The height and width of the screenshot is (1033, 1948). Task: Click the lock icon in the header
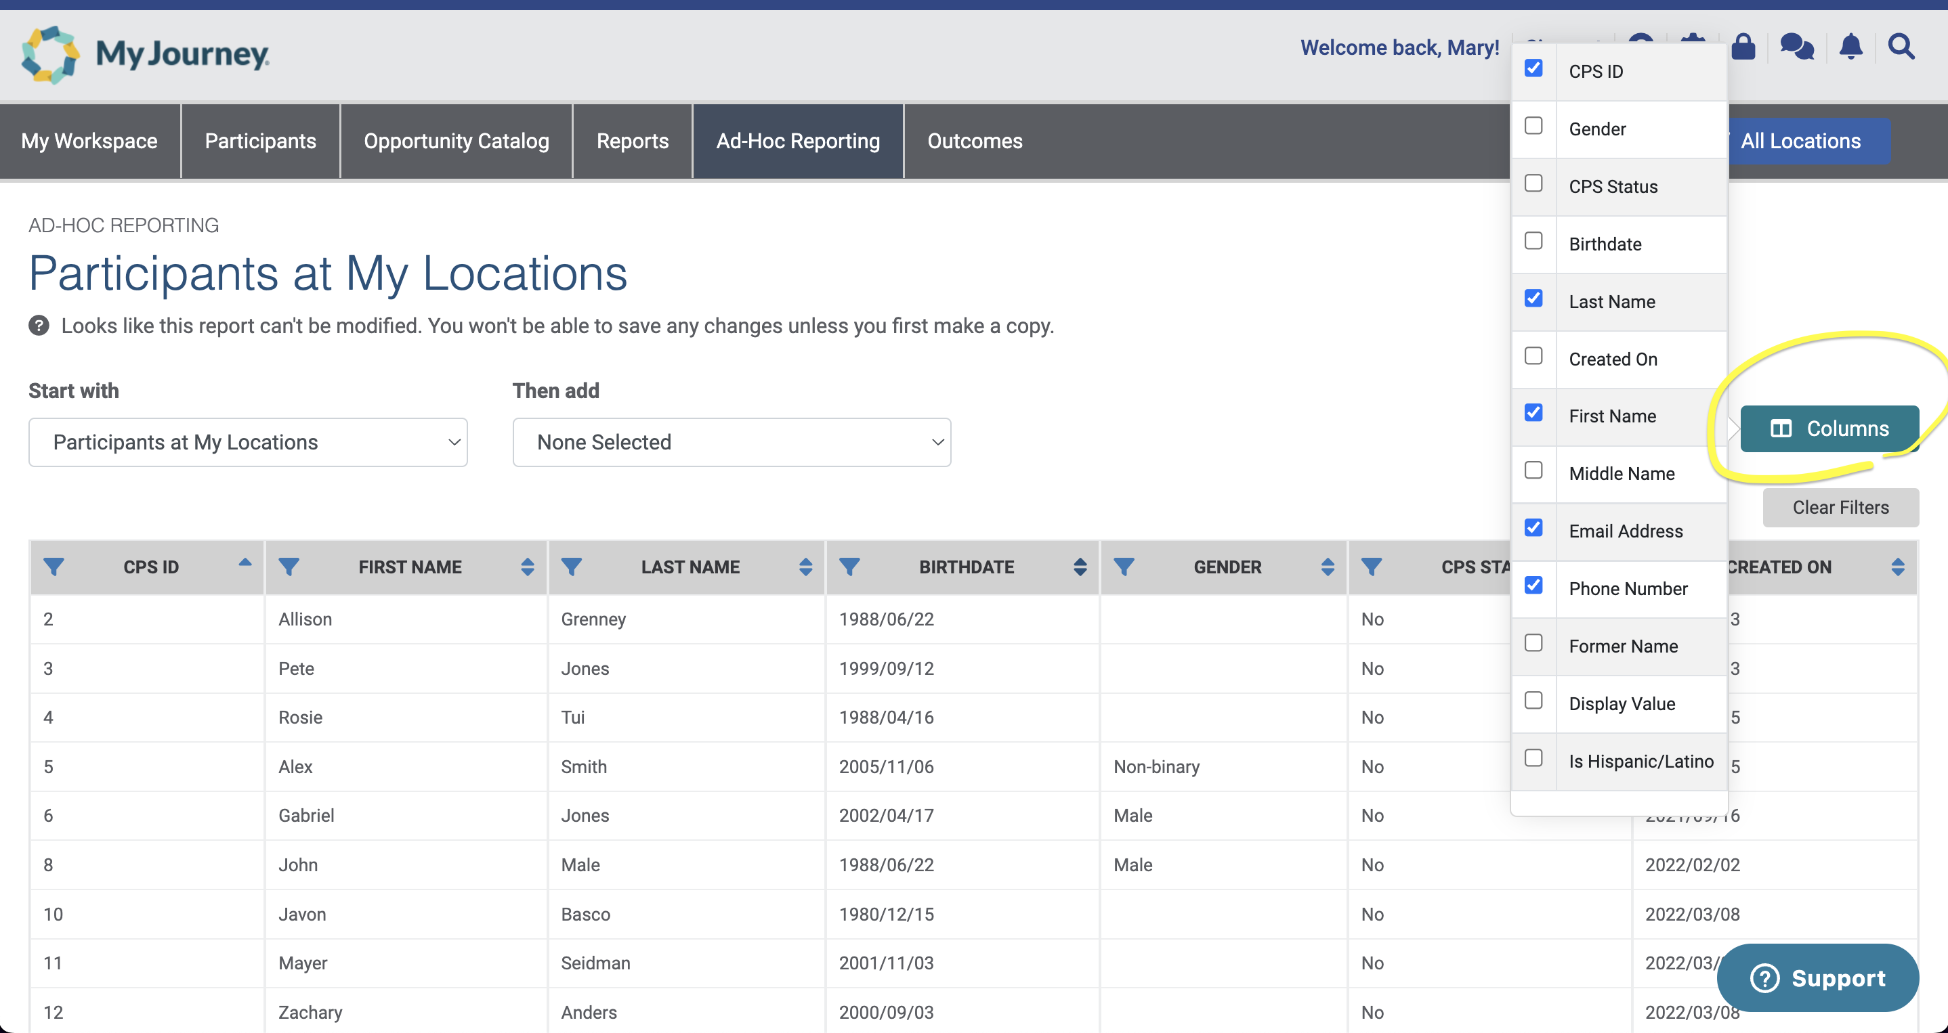pos(1743,47)
